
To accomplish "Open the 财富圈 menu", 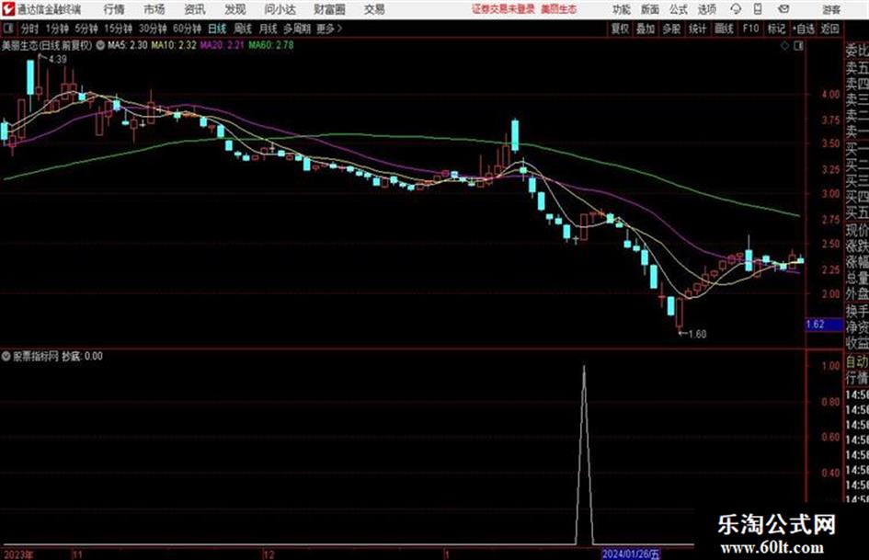I will tap(329, 9).
